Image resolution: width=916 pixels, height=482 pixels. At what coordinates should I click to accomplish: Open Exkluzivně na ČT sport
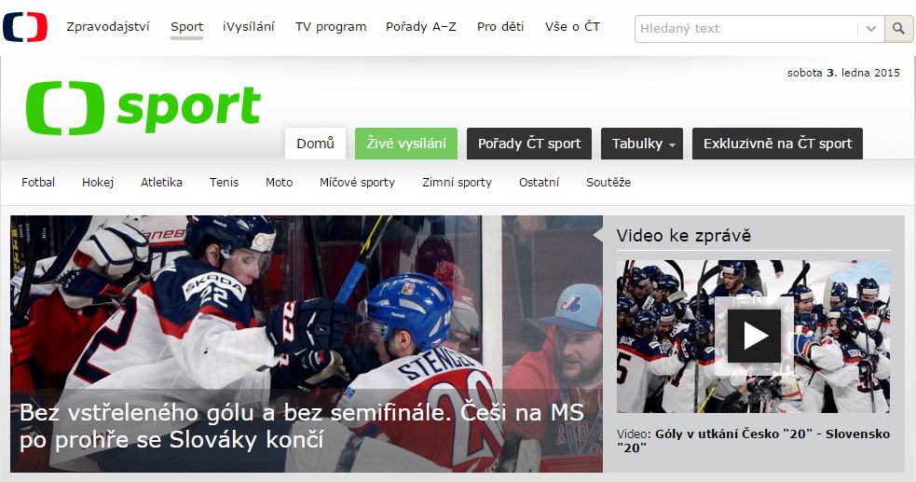point(777,144)
